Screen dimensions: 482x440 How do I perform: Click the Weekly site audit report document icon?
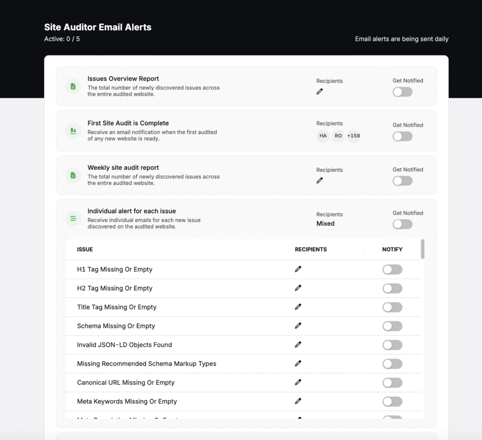73,175
